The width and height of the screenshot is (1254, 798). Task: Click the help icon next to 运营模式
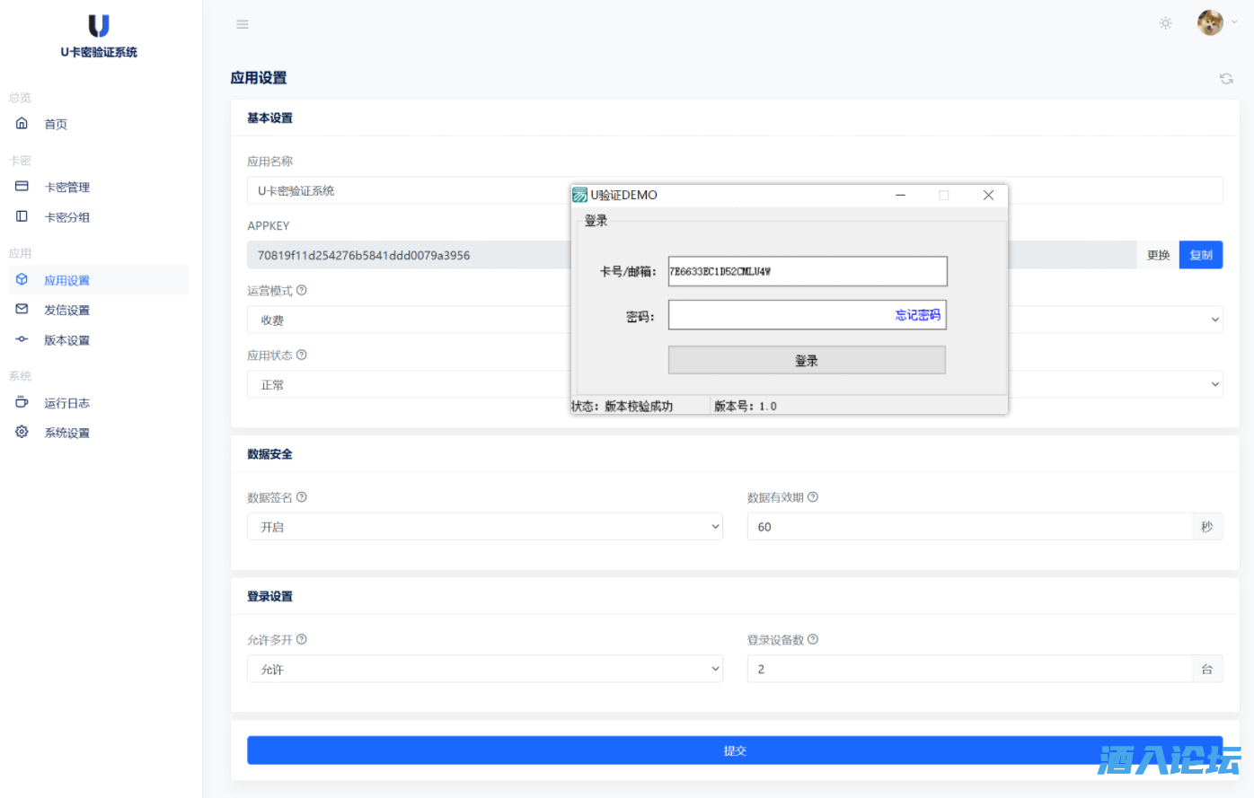[x=302, y=290]
